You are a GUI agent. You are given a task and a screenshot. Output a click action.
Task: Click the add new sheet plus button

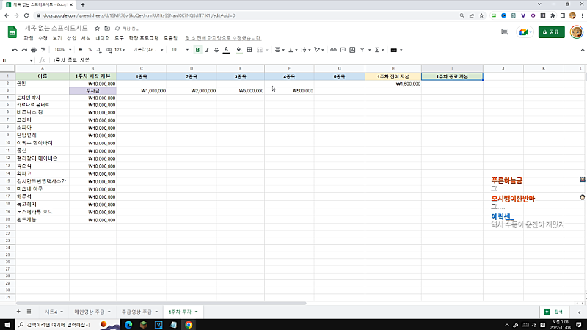18,312
